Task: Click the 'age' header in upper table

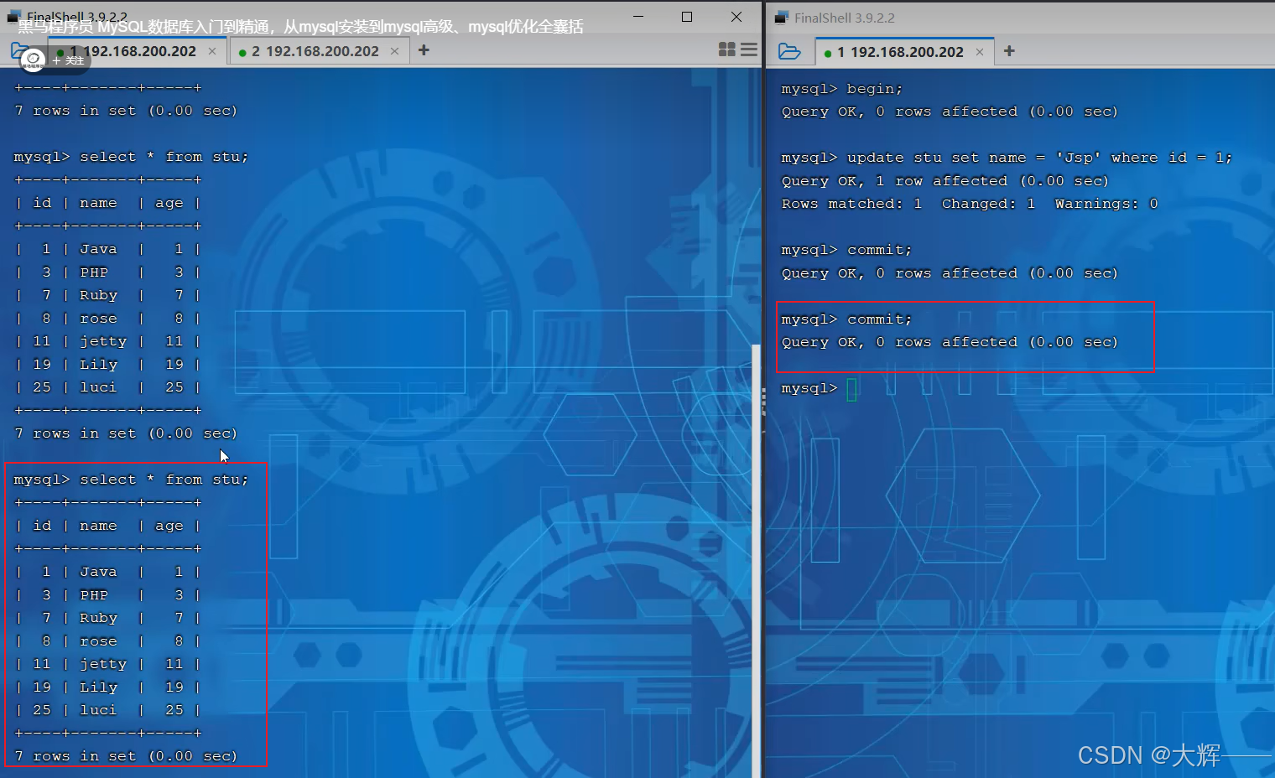Action: tap(169, 203)
